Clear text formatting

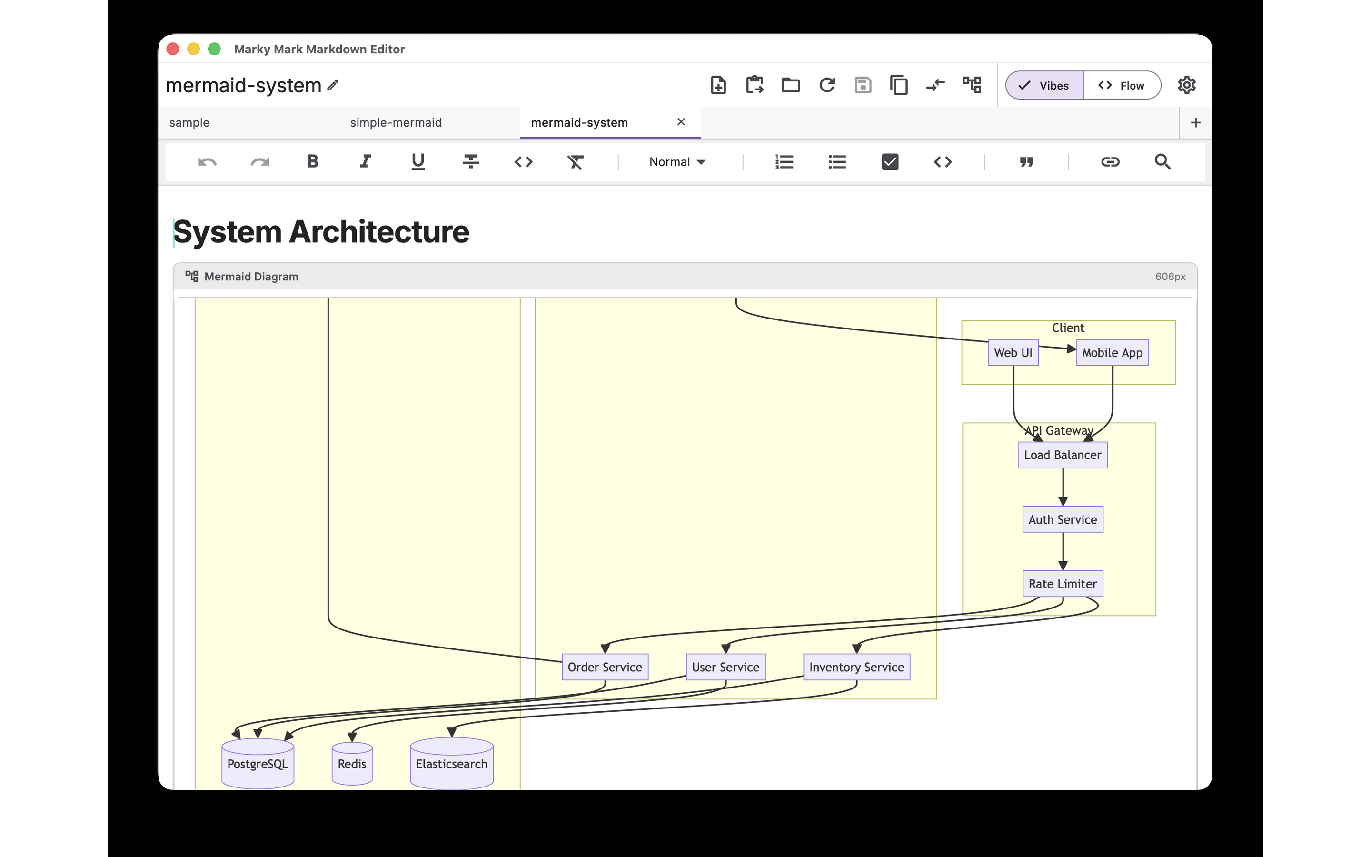pos(576,162)
